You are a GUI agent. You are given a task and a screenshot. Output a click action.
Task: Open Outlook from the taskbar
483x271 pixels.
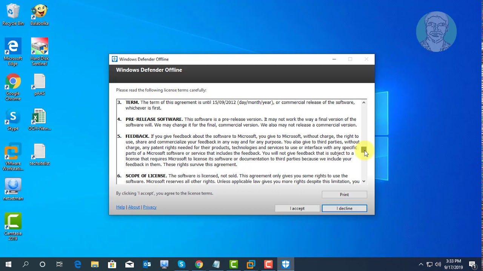147,264
